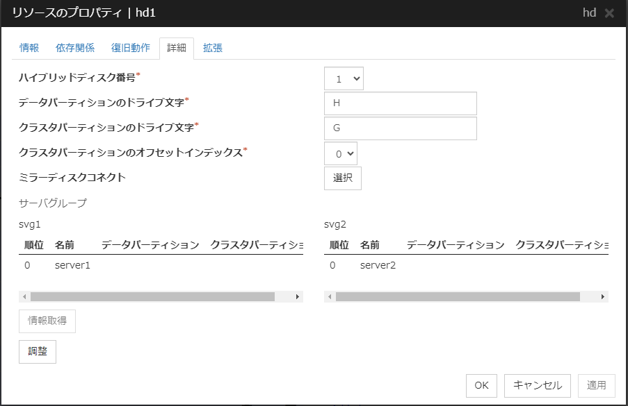
Task: Click the キャンセル button
Action: [x=537, y=385]
